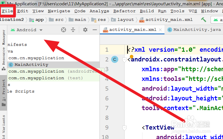Select com.cn.myapplication package node
The width and height of the screenshot is (223, 139).
tap(36, 58)
